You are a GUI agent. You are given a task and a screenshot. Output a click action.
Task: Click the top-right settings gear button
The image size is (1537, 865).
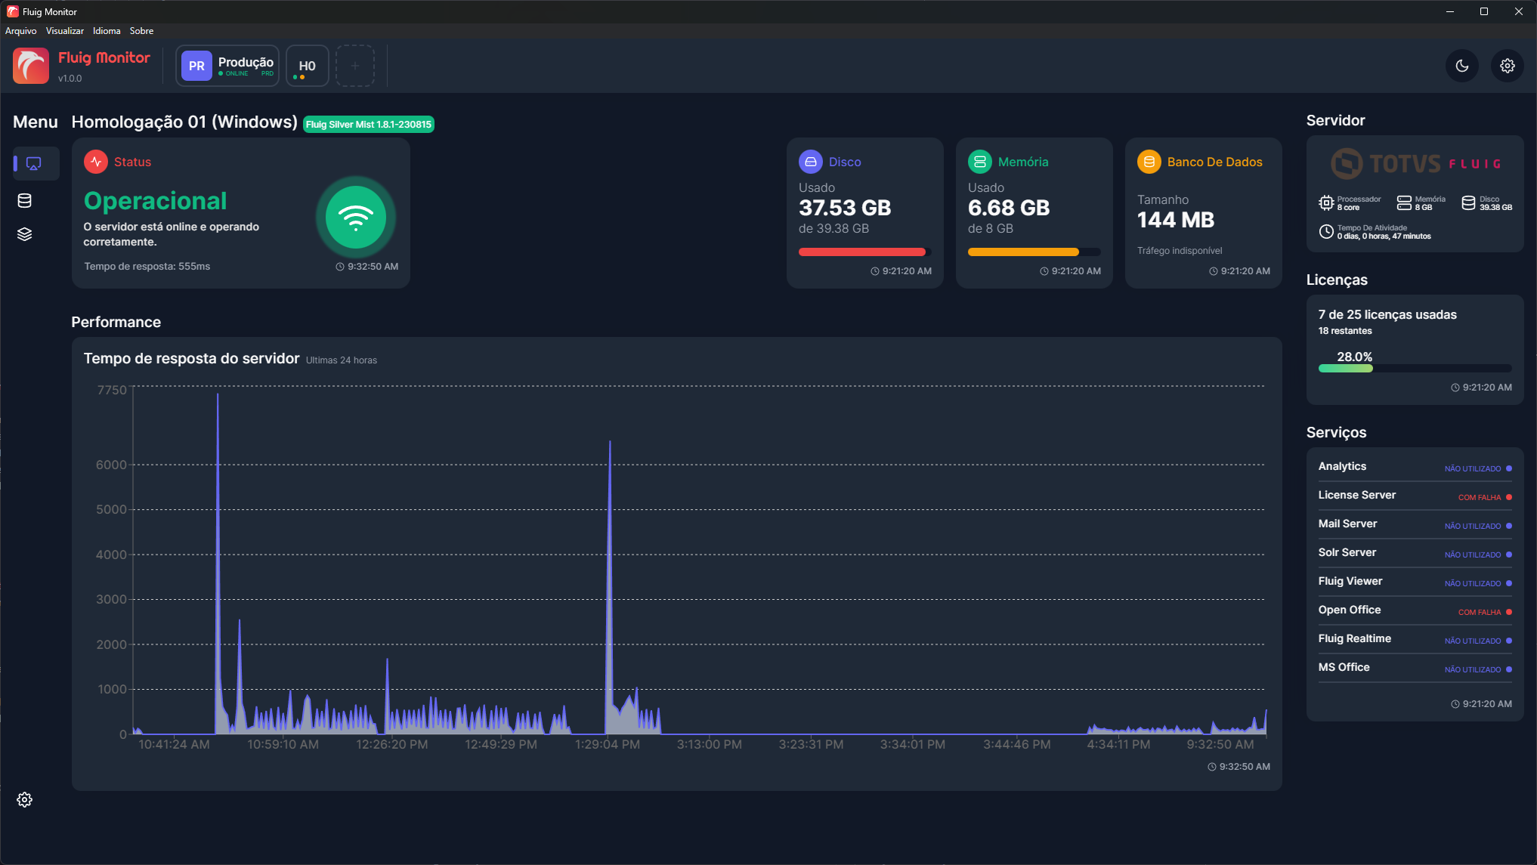(1507, 66)
